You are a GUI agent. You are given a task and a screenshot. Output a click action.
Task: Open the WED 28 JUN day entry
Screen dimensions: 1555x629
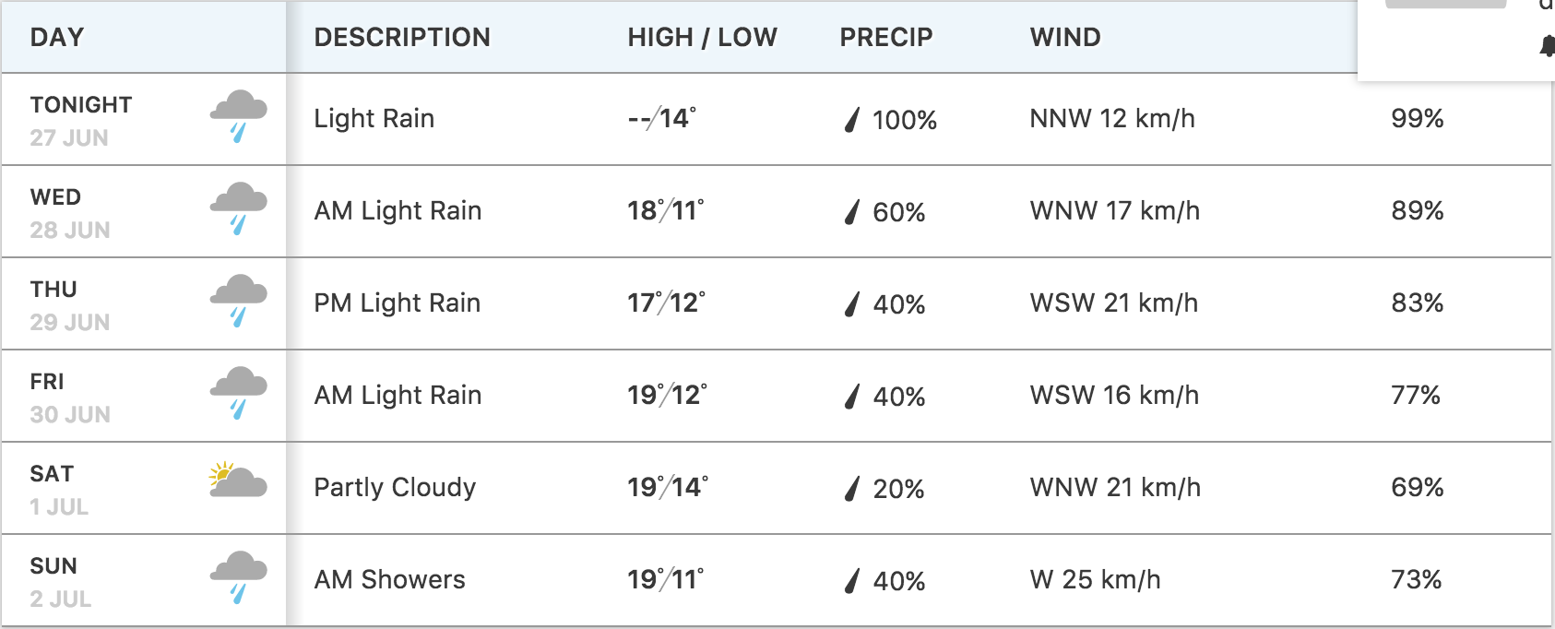(x=70, y=213)
